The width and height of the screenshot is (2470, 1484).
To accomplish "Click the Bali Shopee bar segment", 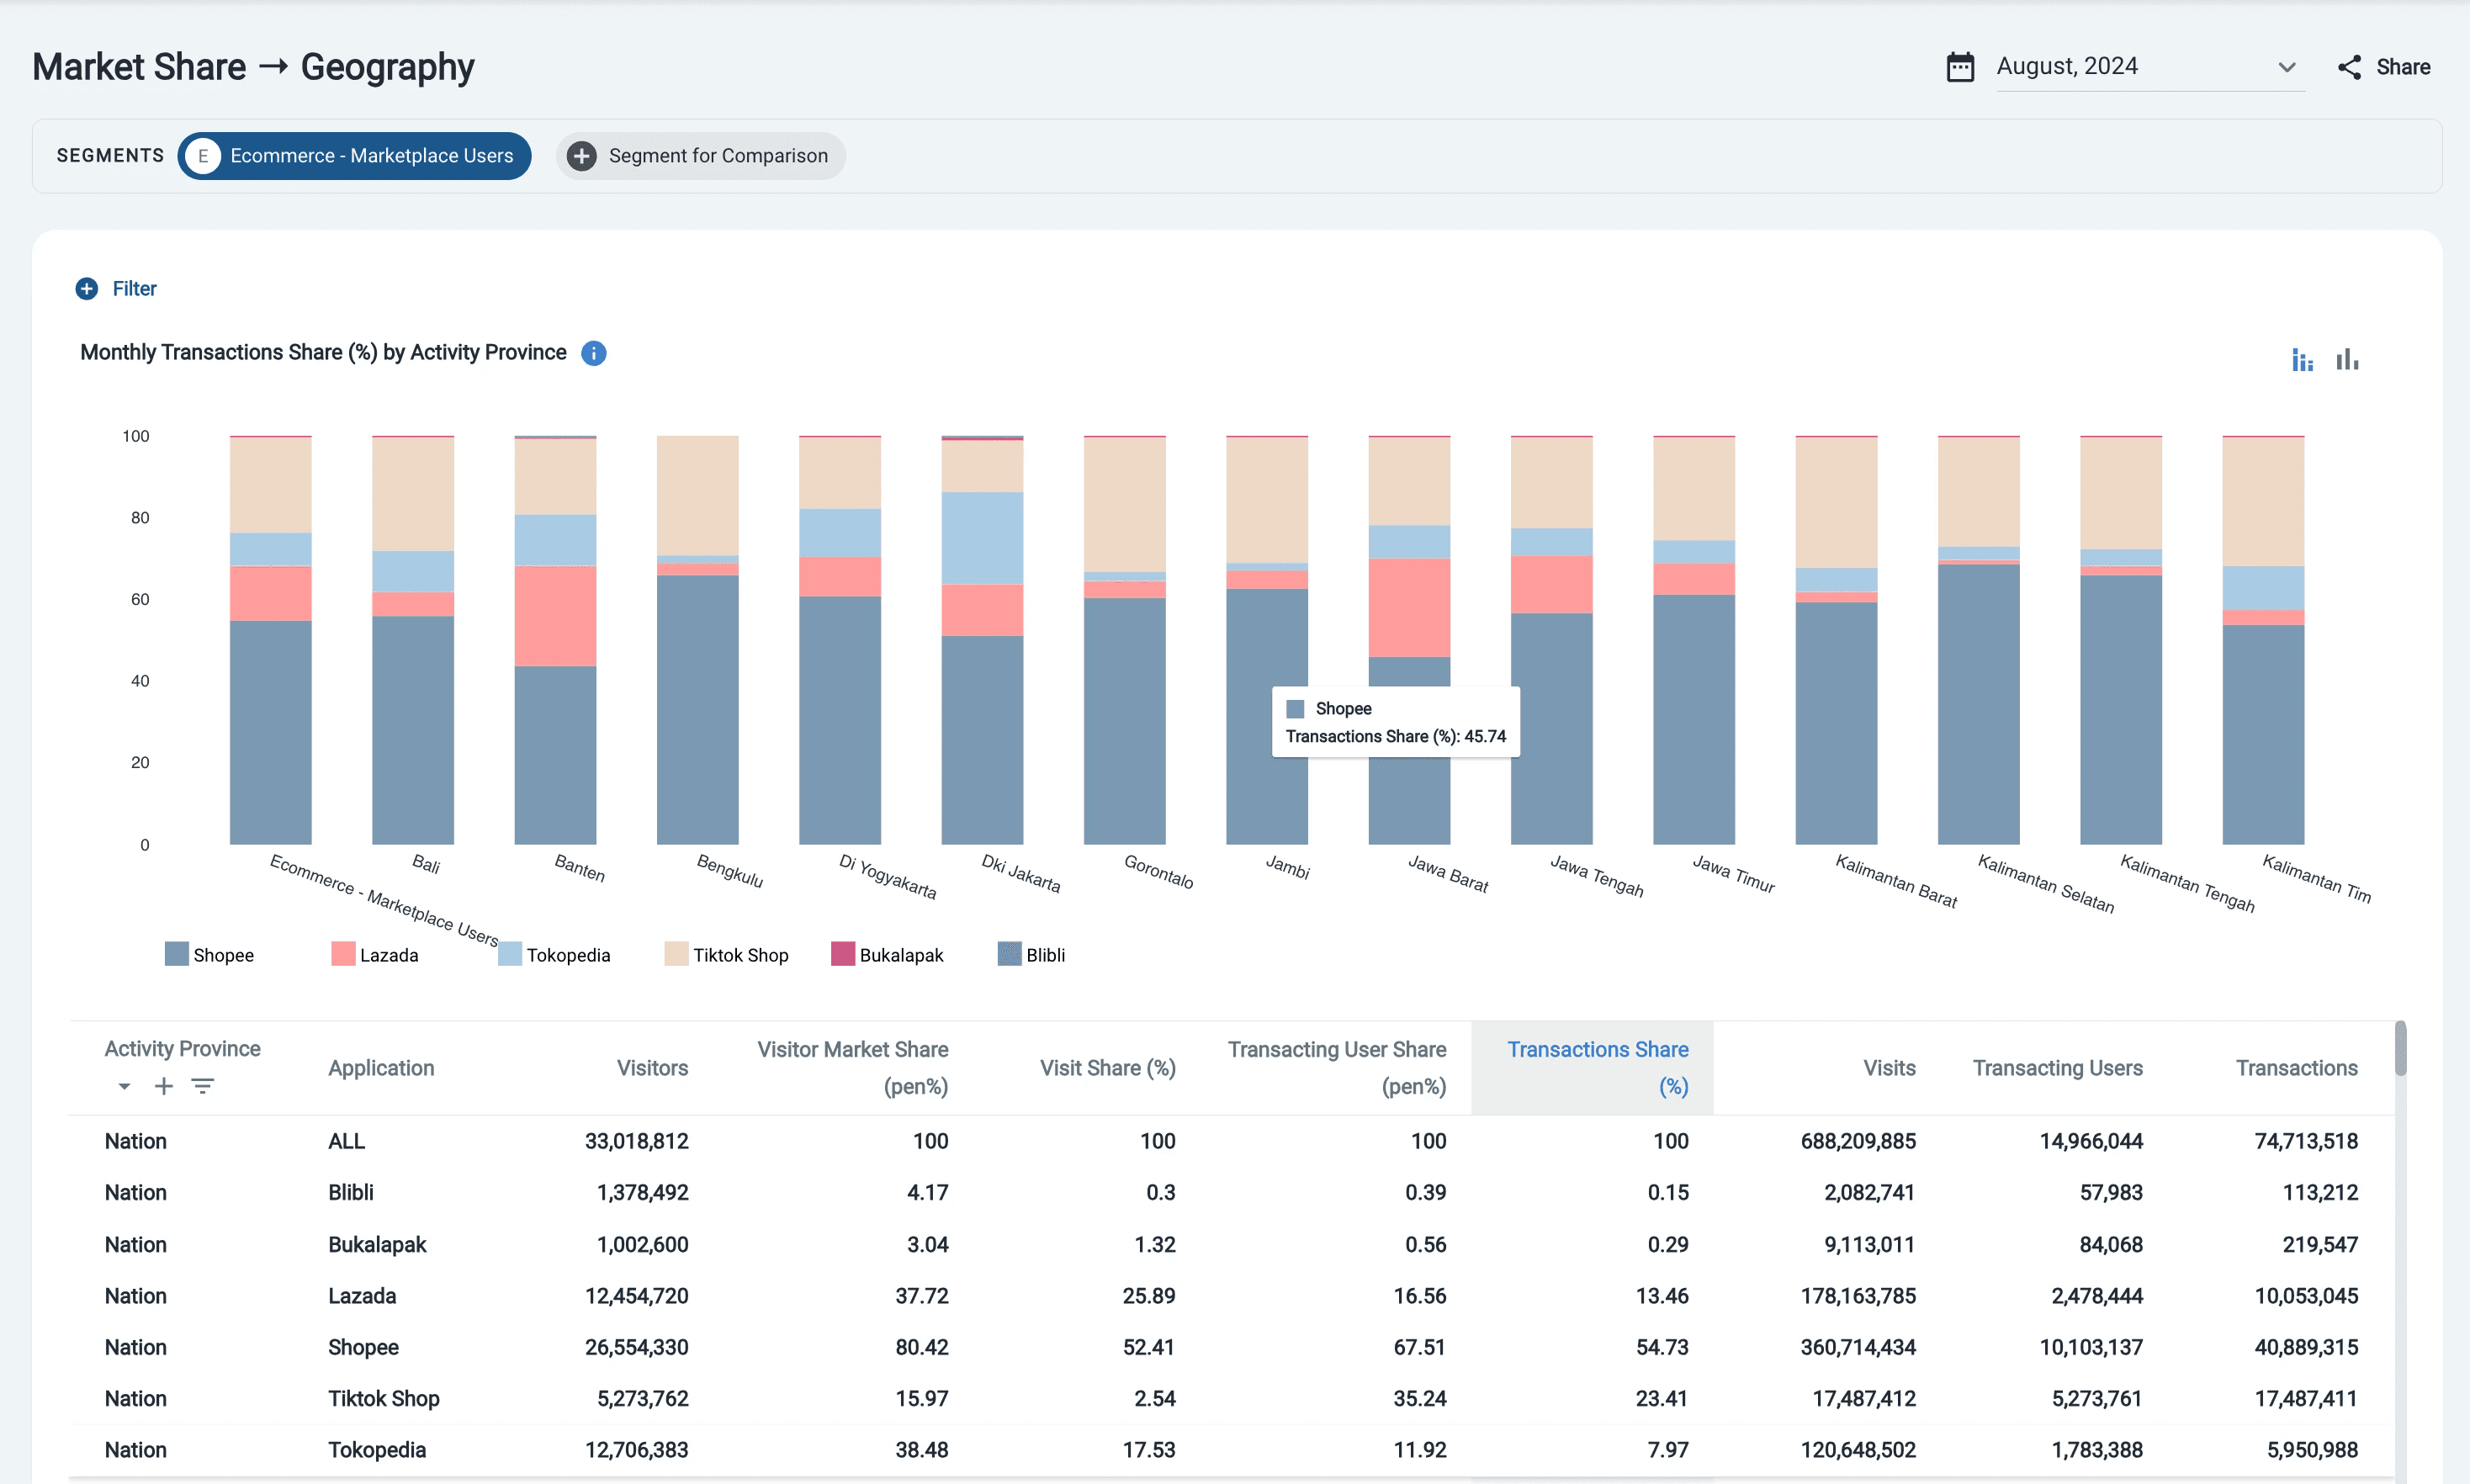I will 413,730.
